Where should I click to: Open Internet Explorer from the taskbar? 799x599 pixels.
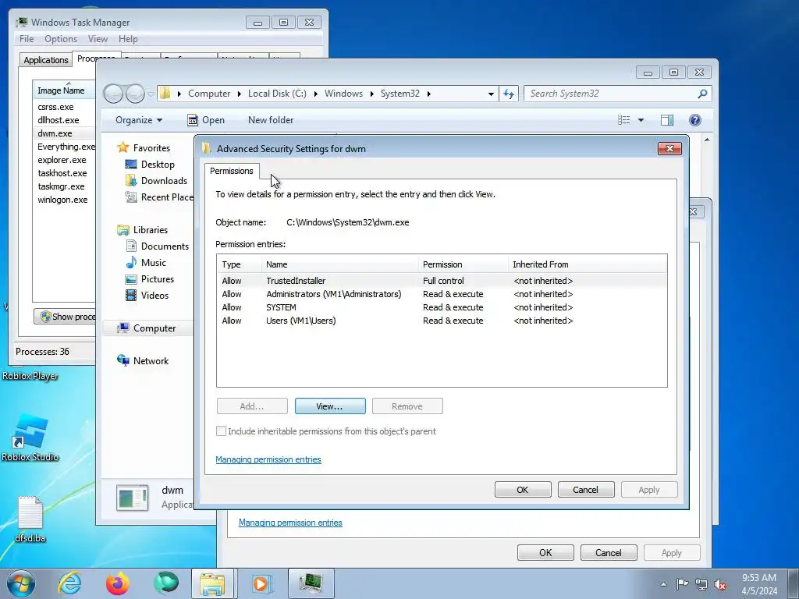tap(69, 583)
